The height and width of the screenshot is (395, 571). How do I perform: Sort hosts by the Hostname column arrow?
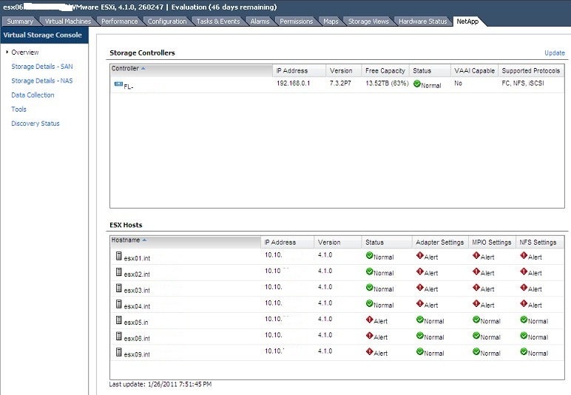coord(144,240)
